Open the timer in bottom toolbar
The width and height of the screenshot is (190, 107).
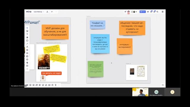point(52,85)
